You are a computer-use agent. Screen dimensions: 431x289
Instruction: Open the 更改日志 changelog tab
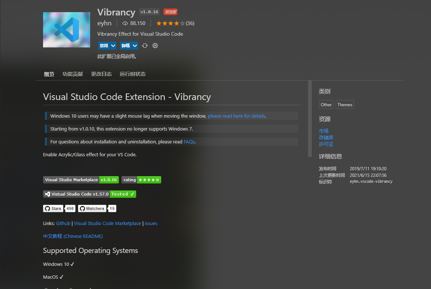pos(101,74)
